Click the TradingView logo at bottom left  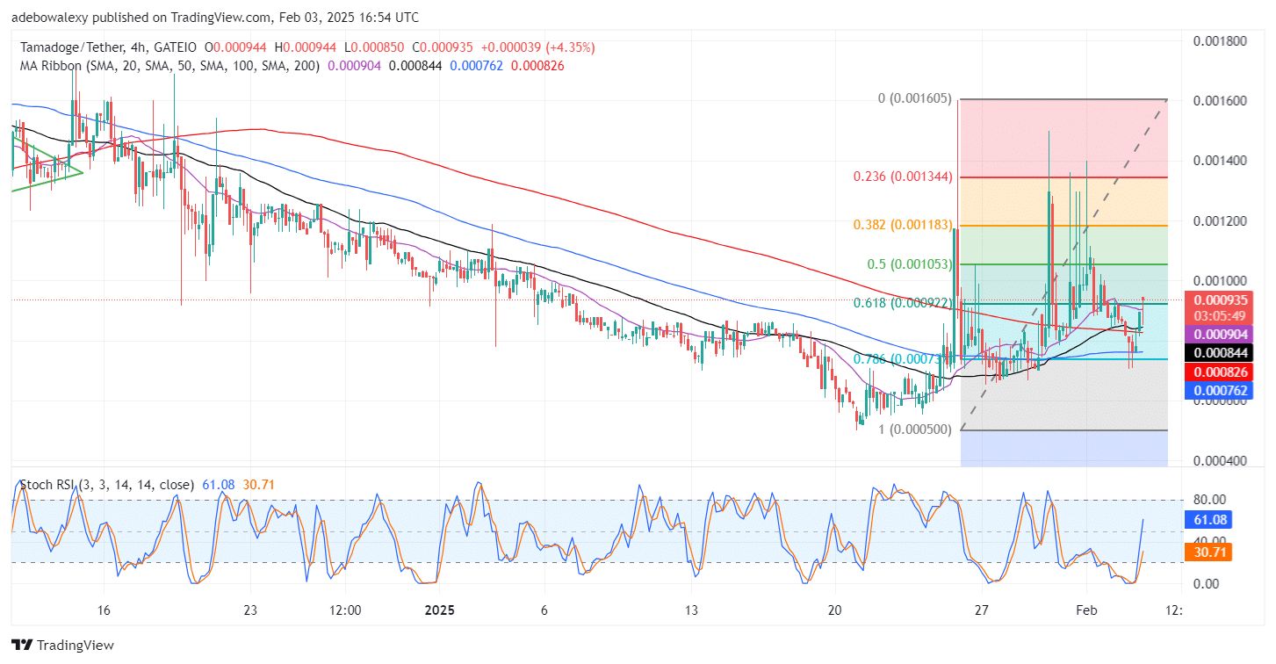[62, 645]
